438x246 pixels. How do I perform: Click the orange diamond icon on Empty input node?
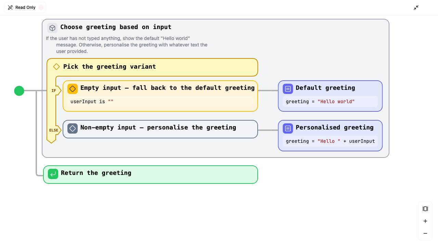point(73,88)
